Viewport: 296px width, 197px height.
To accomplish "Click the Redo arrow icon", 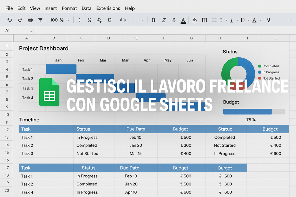I will (20, 20).
